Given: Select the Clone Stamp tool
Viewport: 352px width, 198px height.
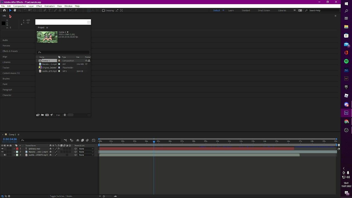Looking at the screenshot, I should coord(60,10).
